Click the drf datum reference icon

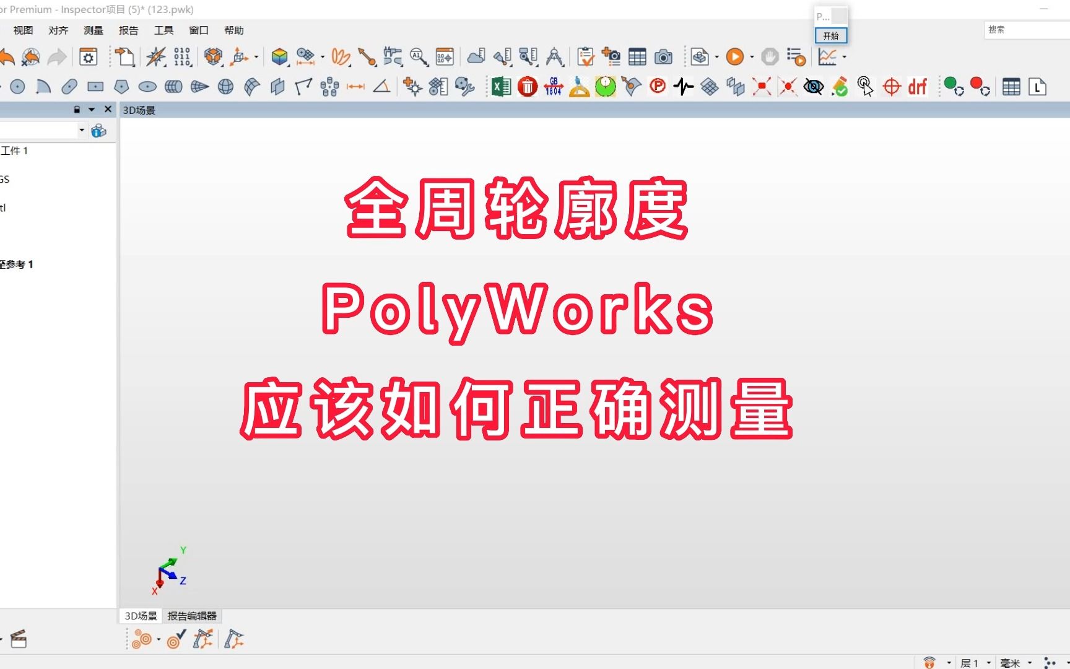point(917,87)
